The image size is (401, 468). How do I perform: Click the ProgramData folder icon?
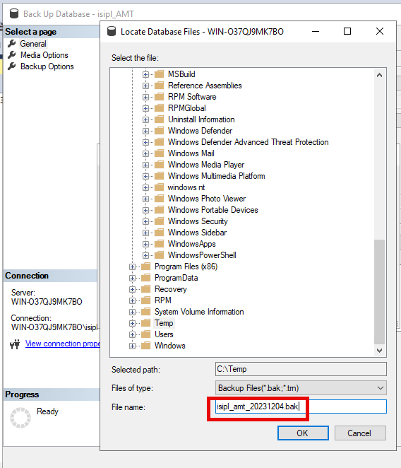146,278
